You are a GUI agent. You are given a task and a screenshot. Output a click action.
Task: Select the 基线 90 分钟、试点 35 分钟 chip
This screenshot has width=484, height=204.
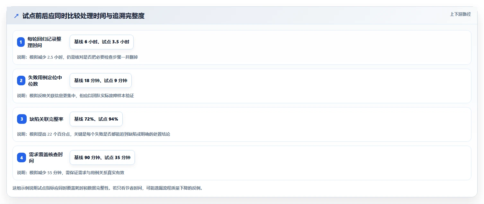102,157
